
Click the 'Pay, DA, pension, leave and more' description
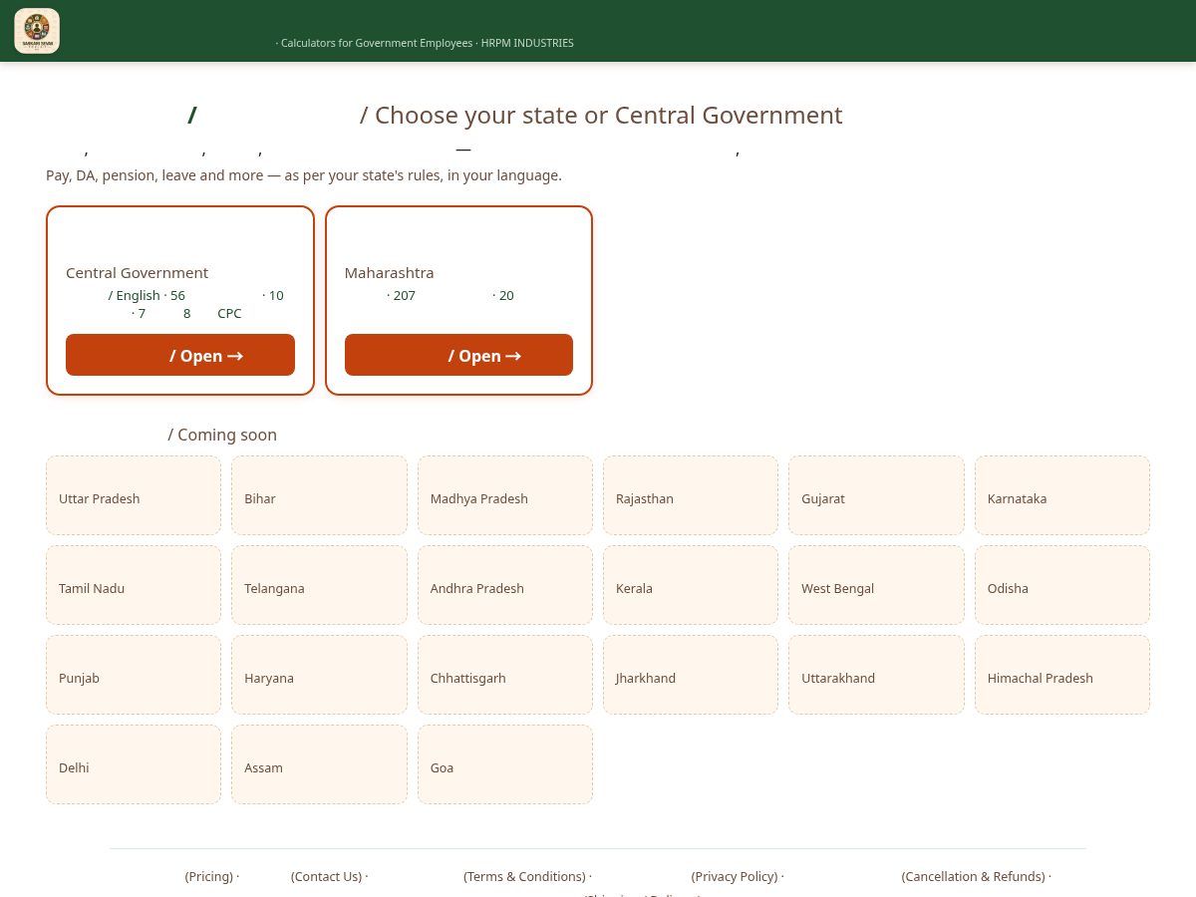[x=304, y=175]
